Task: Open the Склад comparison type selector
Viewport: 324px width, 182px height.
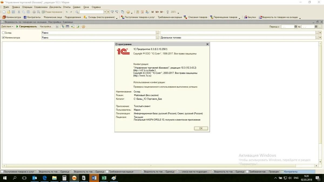Action: (x=157, y=33)
